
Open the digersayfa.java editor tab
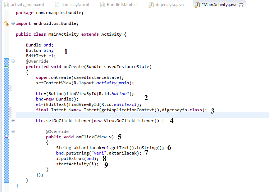[x=170, y=5]
